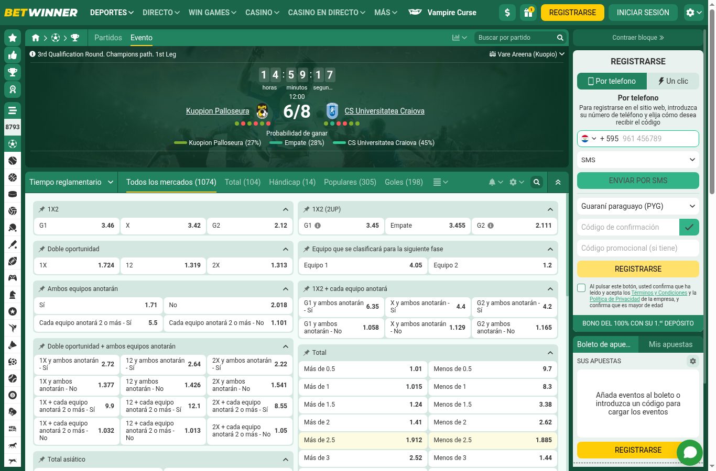Image resolution: width=716 pixels, height=471 pixels.
Task: Click the award ribbon sidebar icon
Action: click(13, 89)
